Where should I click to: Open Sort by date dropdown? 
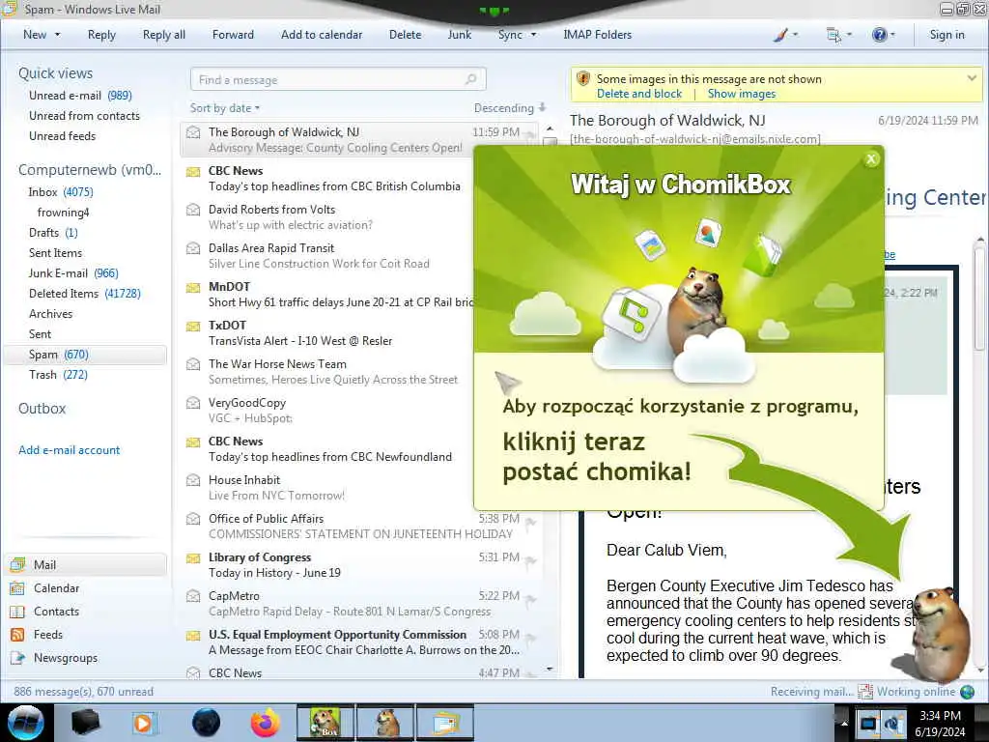(225, 108)
